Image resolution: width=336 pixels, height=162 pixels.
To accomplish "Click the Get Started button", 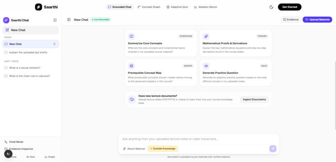I will 289,7.
